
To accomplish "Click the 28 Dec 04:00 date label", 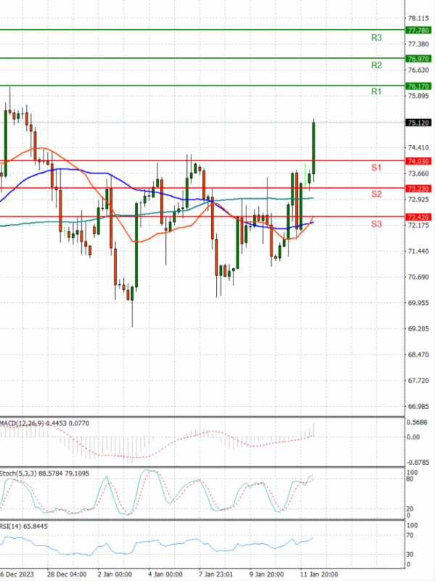I will 67,574.
